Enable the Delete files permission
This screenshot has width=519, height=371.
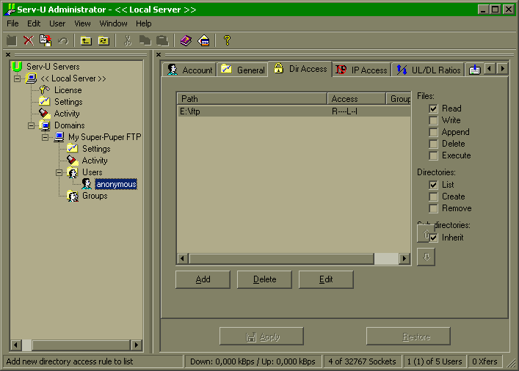(x=433, y=144)
